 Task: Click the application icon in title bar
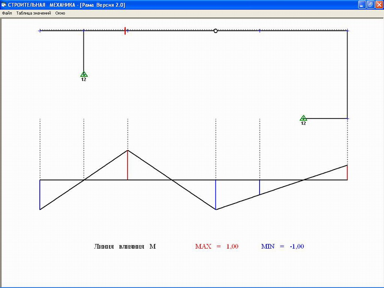[4, 5]
